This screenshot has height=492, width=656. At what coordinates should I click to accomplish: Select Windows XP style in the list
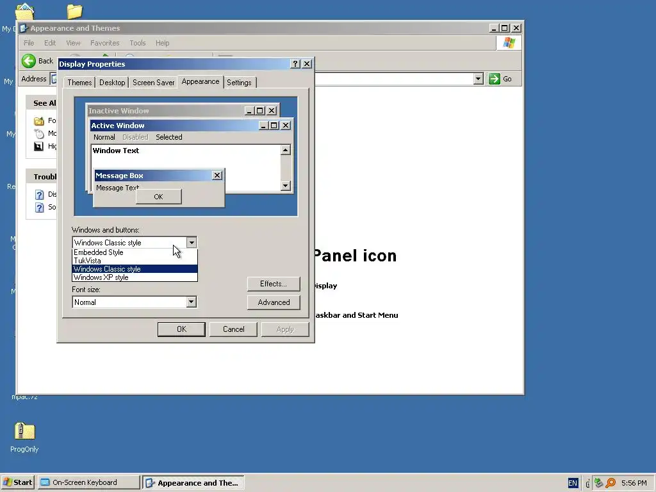tap(135, 277)
